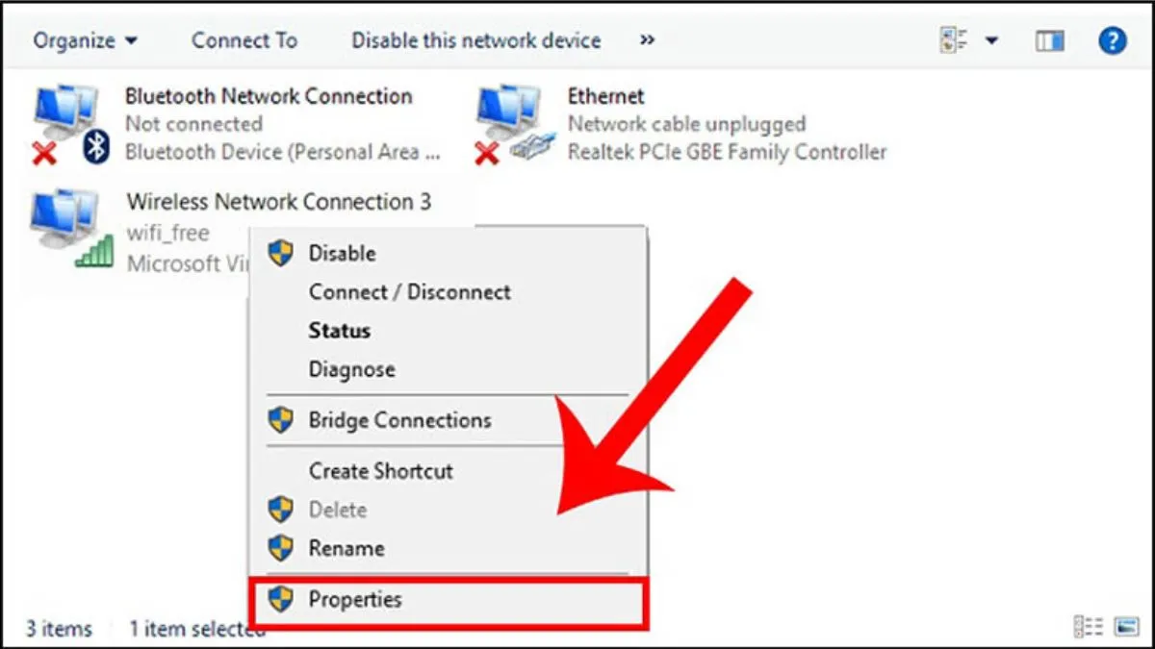Open the view options dropdown arrow
The width and height of the screenshot is (1155, 649).
(991, 40)
